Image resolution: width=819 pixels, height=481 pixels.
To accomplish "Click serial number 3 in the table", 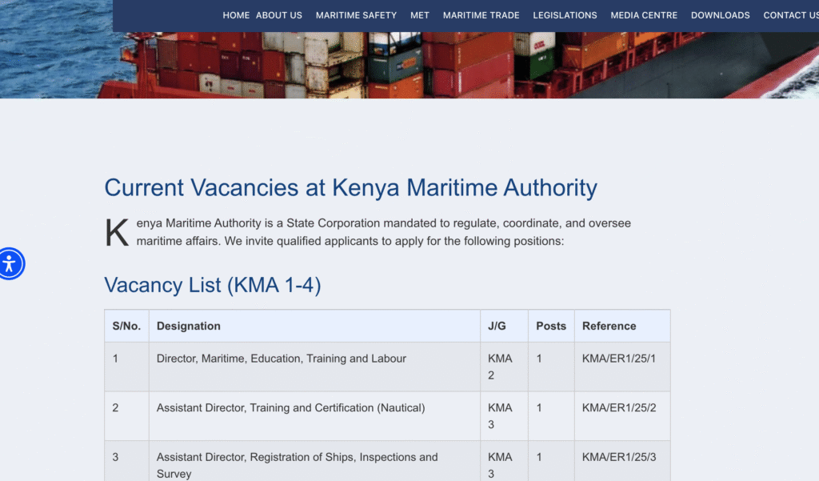I will tap(115, 457).
